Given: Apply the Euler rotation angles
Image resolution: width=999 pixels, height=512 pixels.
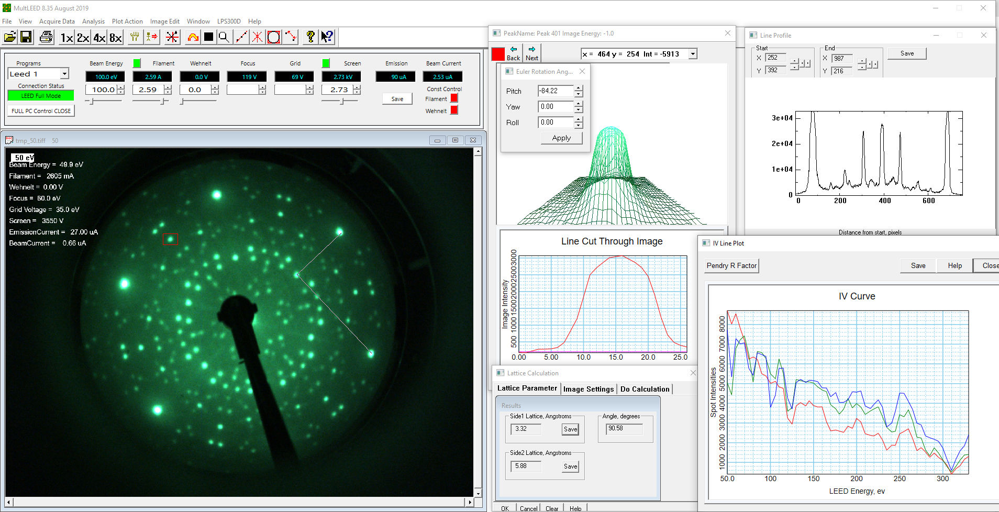Looking at the screenshot, I should (x=561, y=138).
